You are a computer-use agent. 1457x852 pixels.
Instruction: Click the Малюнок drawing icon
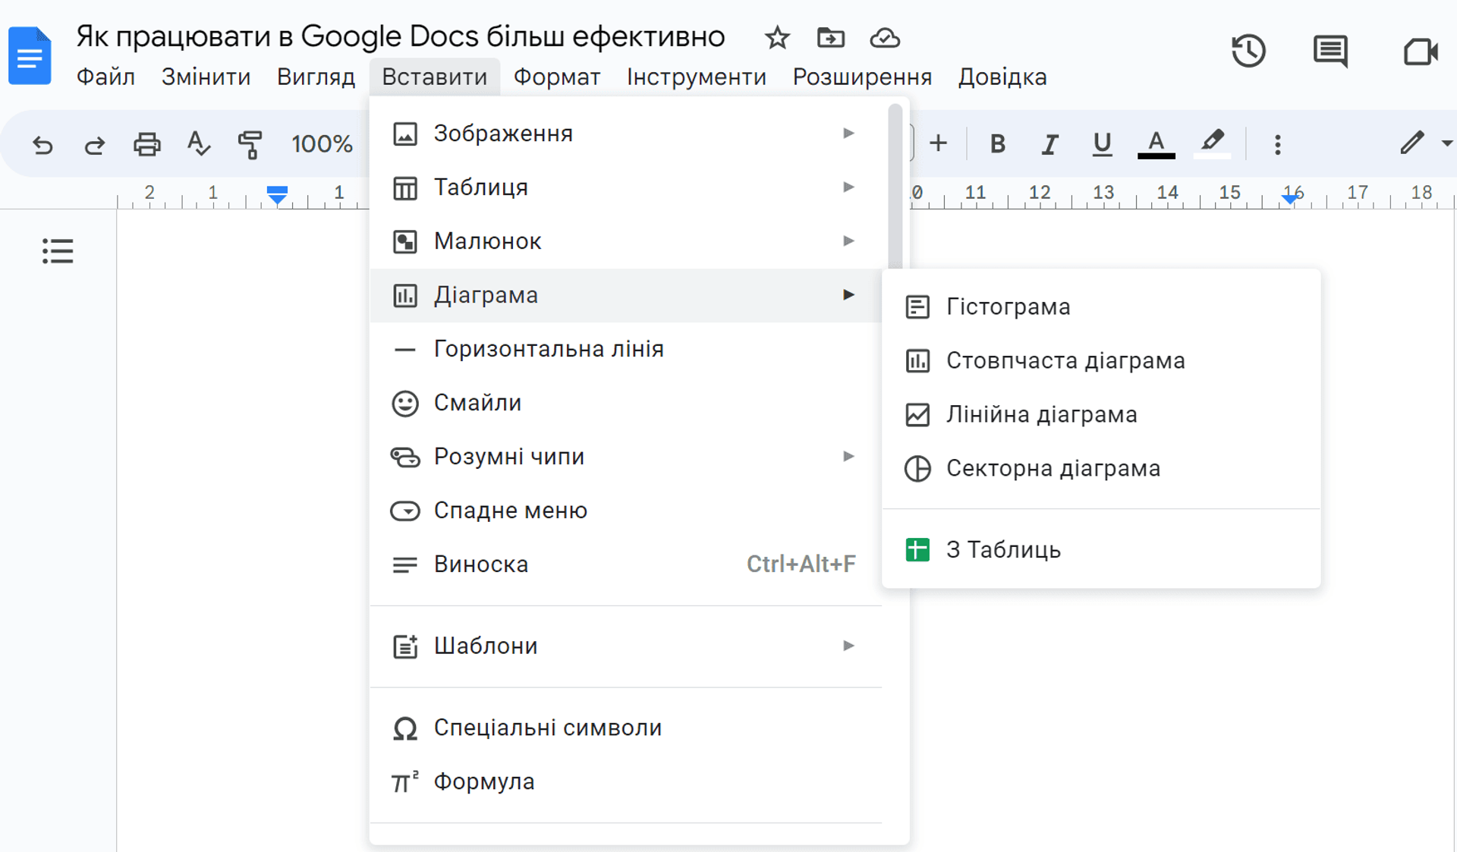pyautogui.click(x=404, y=241)
